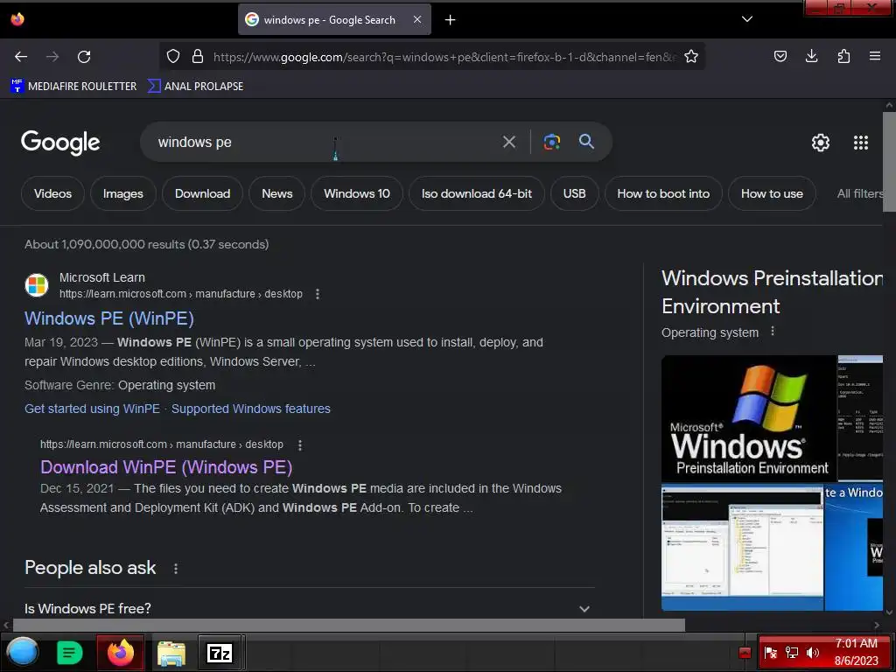Open People also ask options dots
The height and width of the screenshot is (672, 896).
pos(175,569)
